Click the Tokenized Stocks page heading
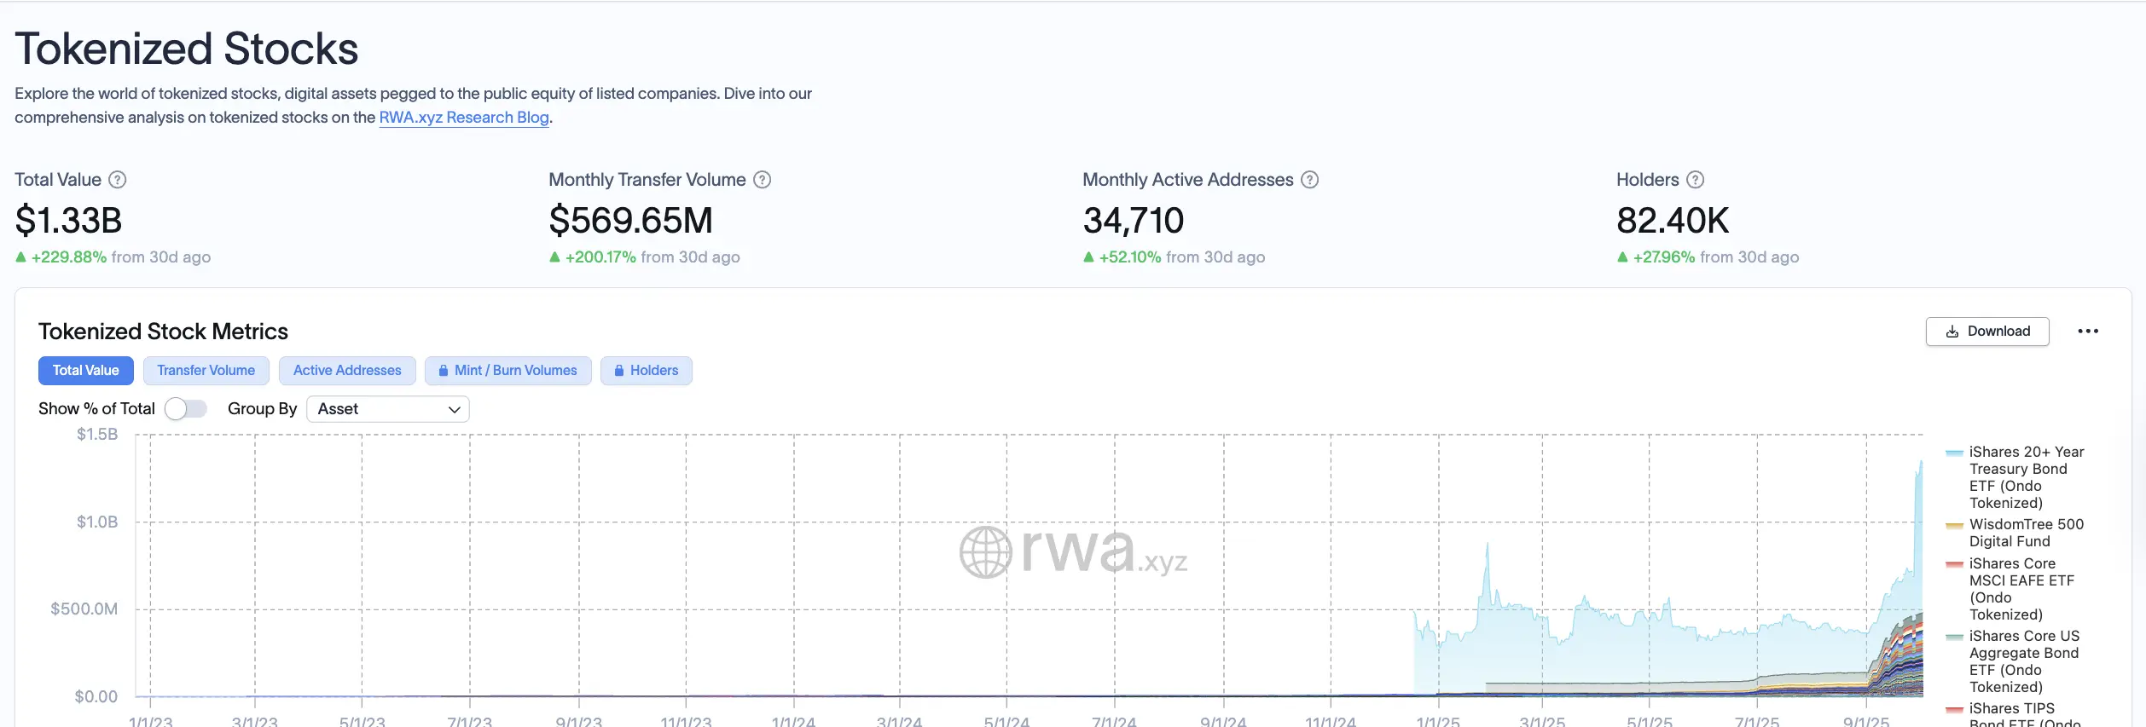Screen dimensions: 2146x727 (187, 49)
